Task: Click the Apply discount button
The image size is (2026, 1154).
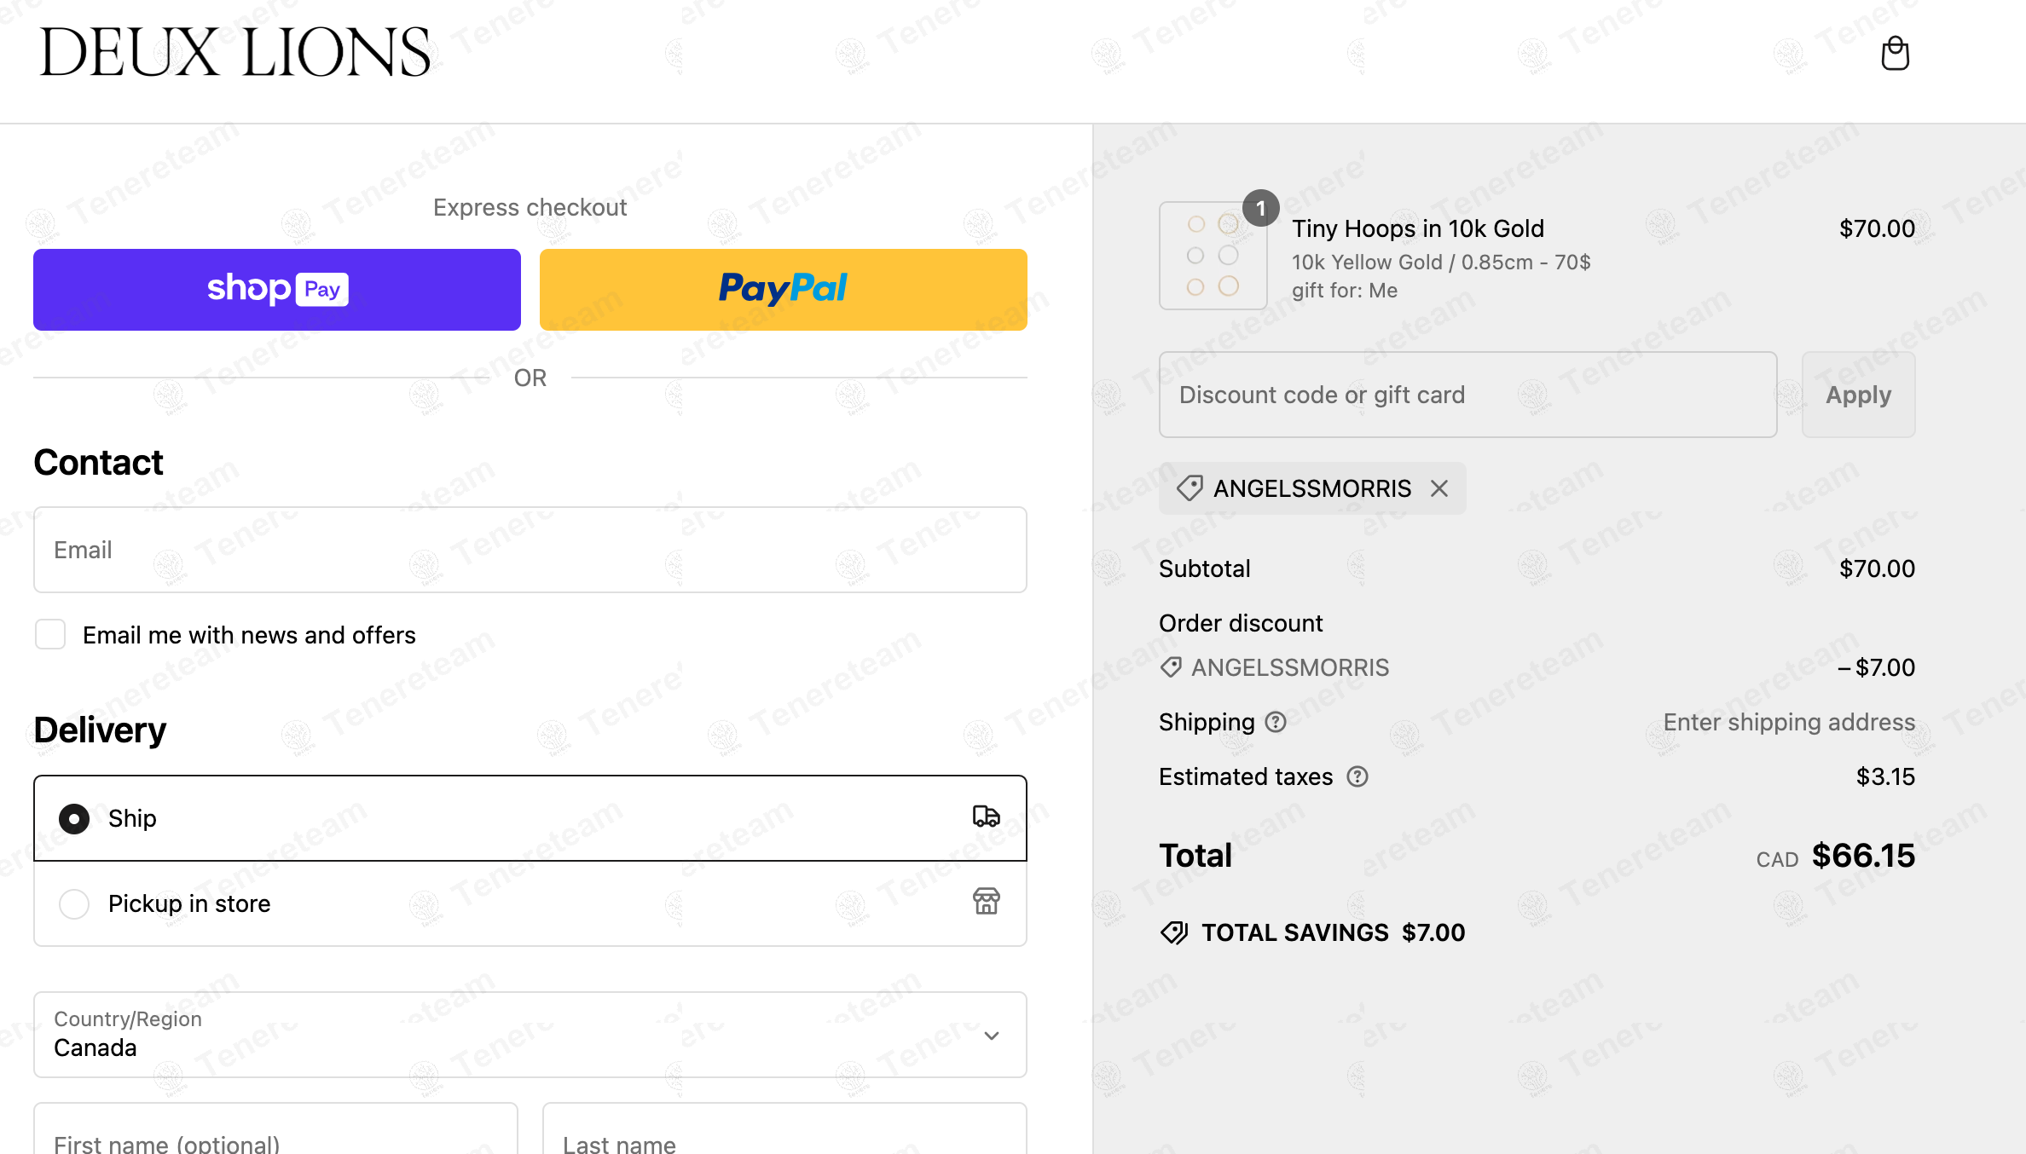Action: click(1859, 395)
